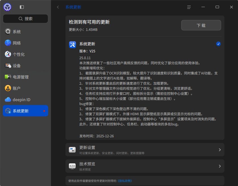Go back with the arrow
Screen dimensions: 238x186
58,7
